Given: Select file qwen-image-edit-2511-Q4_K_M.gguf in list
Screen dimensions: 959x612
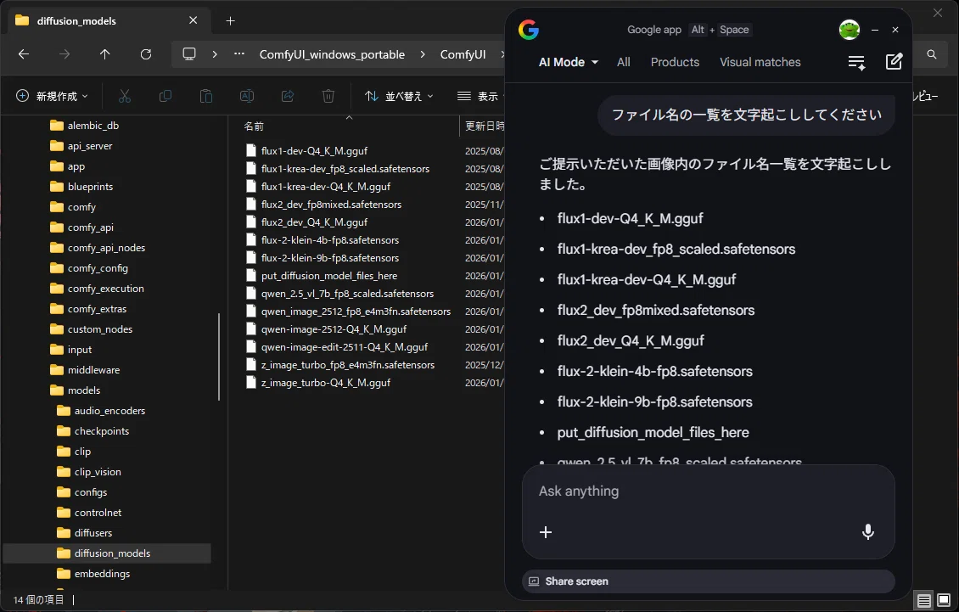Looking at the screenshot, I should click(x=345, y=347).
